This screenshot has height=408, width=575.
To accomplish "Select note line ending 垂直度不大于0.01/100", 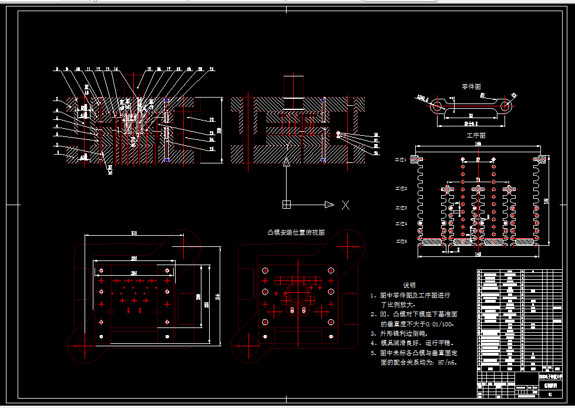I will (x=418, y=324).
